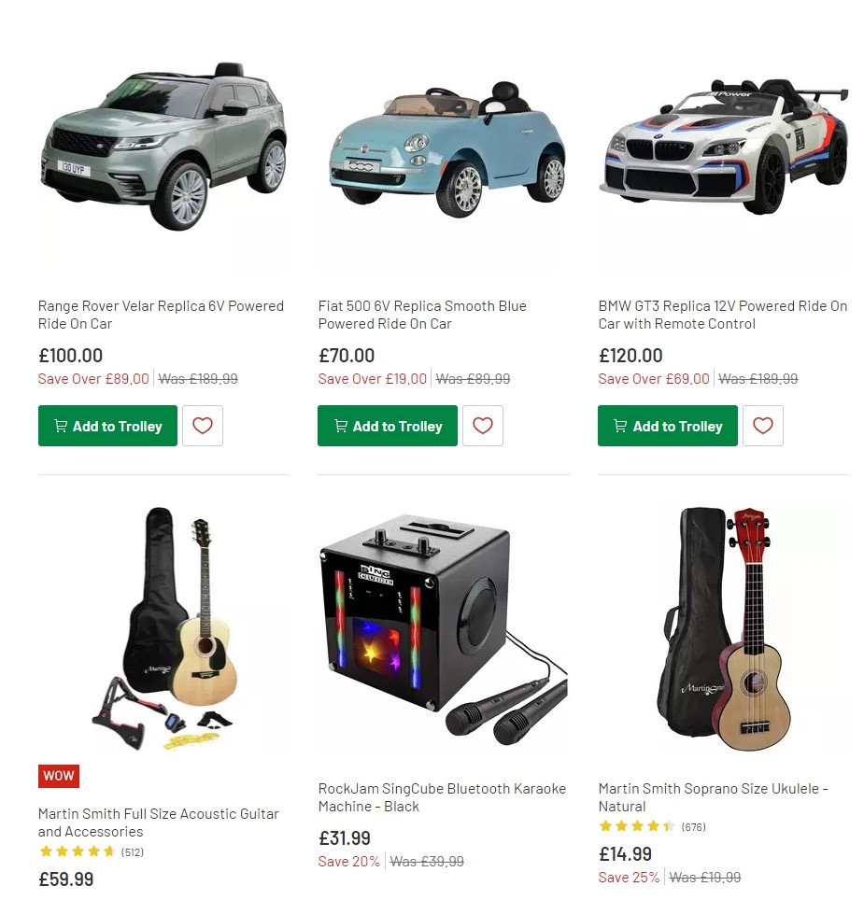Screen dimensions: 864x900
Task: Add Range Rover Velar to wishlist via heart icon
Action: (203, 426)
